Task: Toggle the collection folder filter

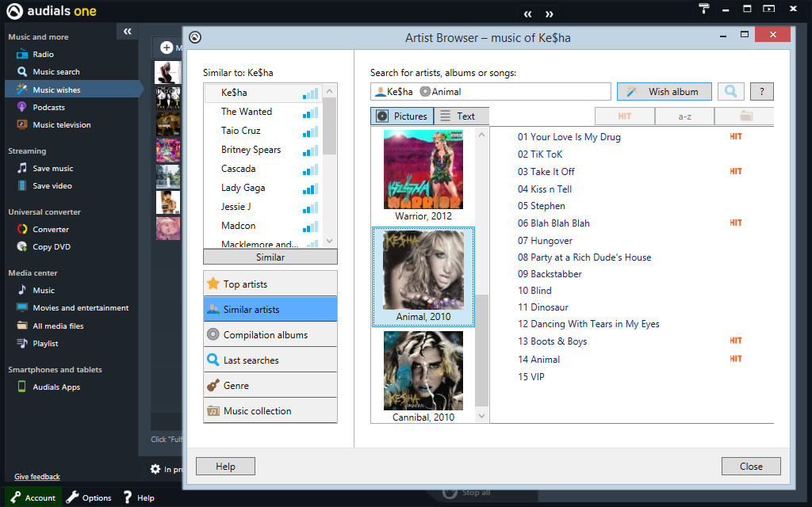Action: 743,115
